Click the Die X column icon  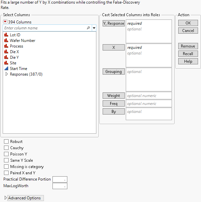(x=6, y=52)
